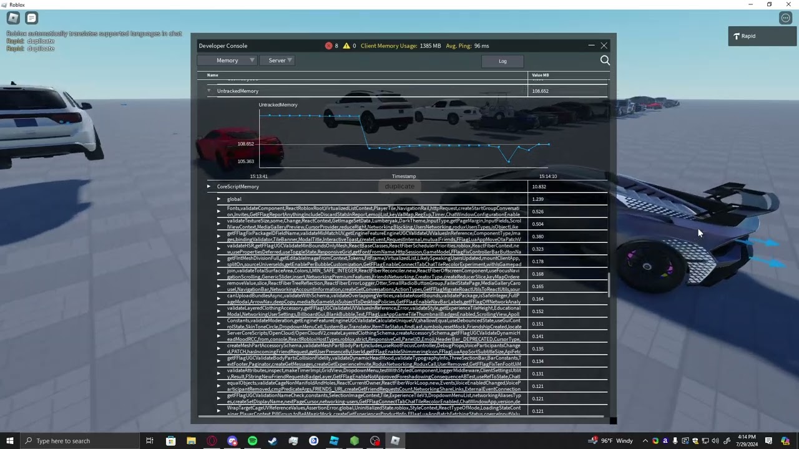This screenshot has width=799, height=449.
Task: Open the Windows notification center icon
Action: [x=769, y=441]
